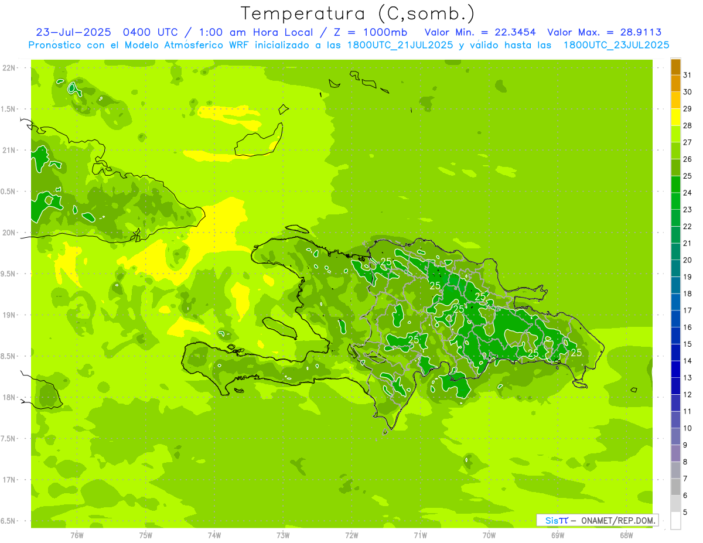Image resolution: width=703 pixels, height=543 pixels.
Task: Click longitude axis label "75W"
Action: click(146, 535)
